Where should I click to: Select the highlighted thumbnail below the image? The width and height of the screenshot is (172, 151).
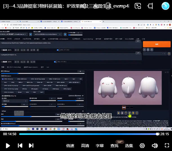124,107
